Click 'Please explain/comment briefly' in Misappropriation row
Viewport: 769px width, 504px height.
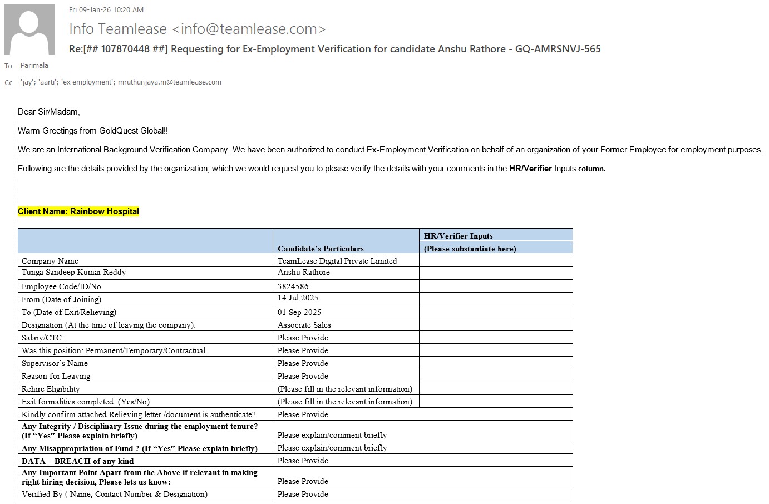coord(332,448)
